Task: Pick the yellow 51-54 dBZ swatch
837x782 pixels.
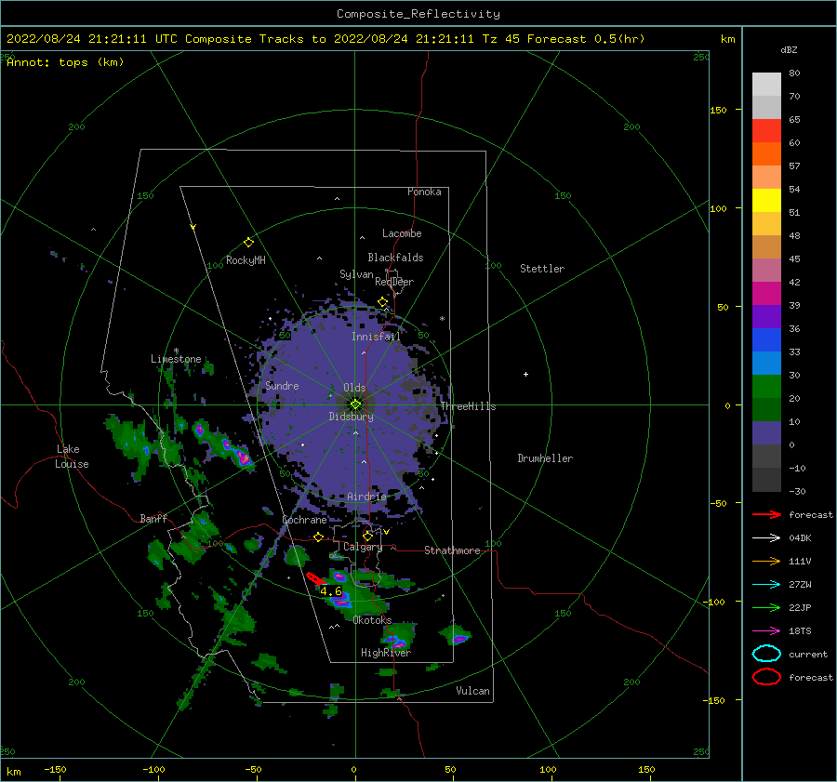Action: tap(766, 201)
